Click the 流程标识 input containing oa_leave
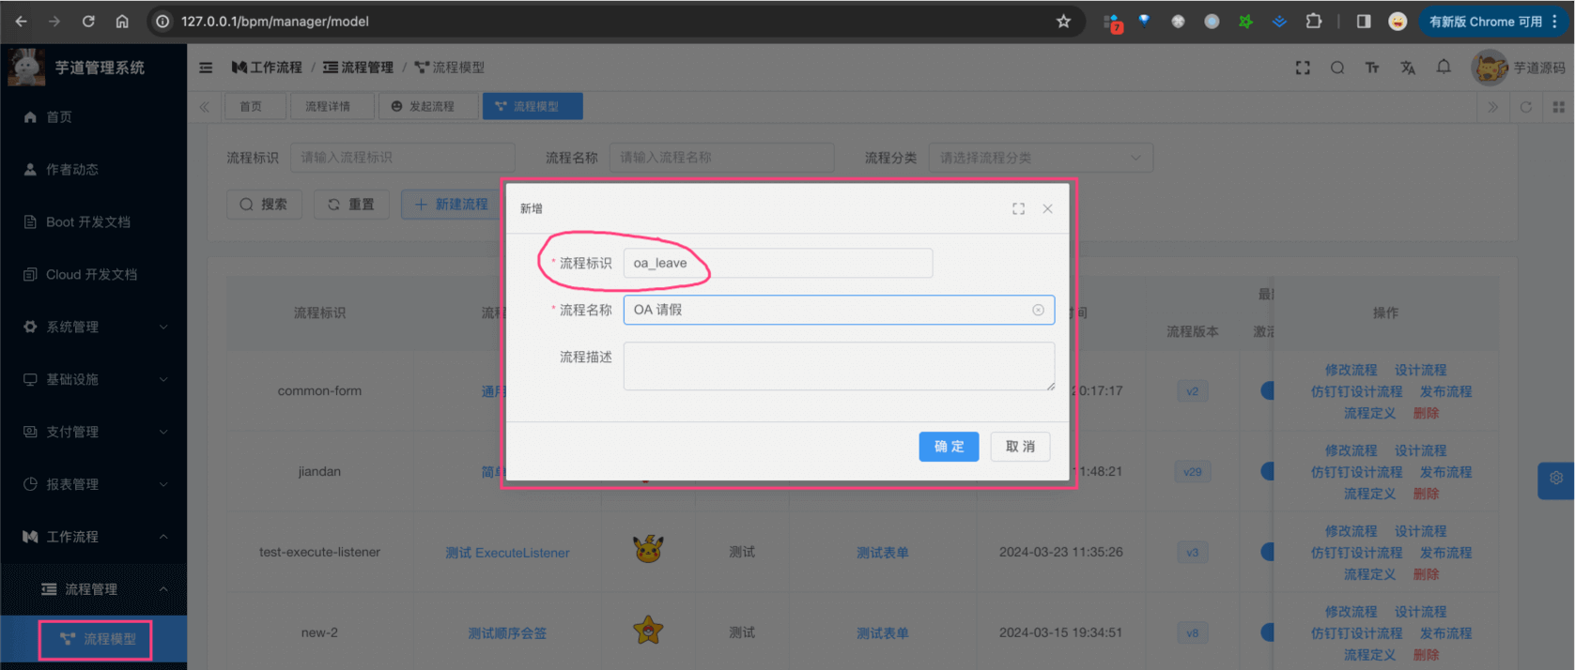The height and width of the screenshot is (670, 1575). point(778,263)
